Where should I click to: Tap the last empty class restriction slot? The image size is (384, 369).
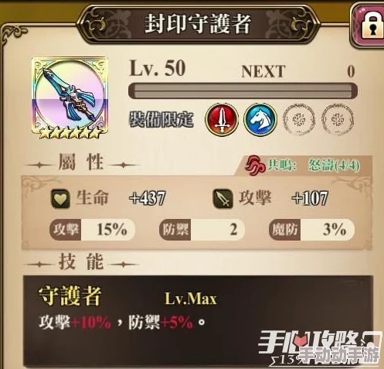click(338, 119)
